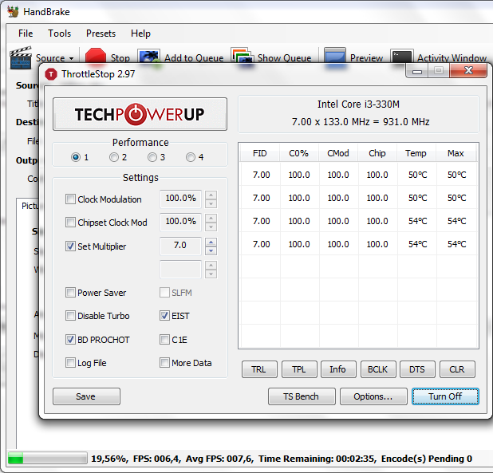Raise Set Multiplier value with up arrow
This screenshot has height=473, width=493.
pos(211,242)
